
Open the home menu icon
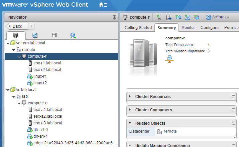(103, 5)
